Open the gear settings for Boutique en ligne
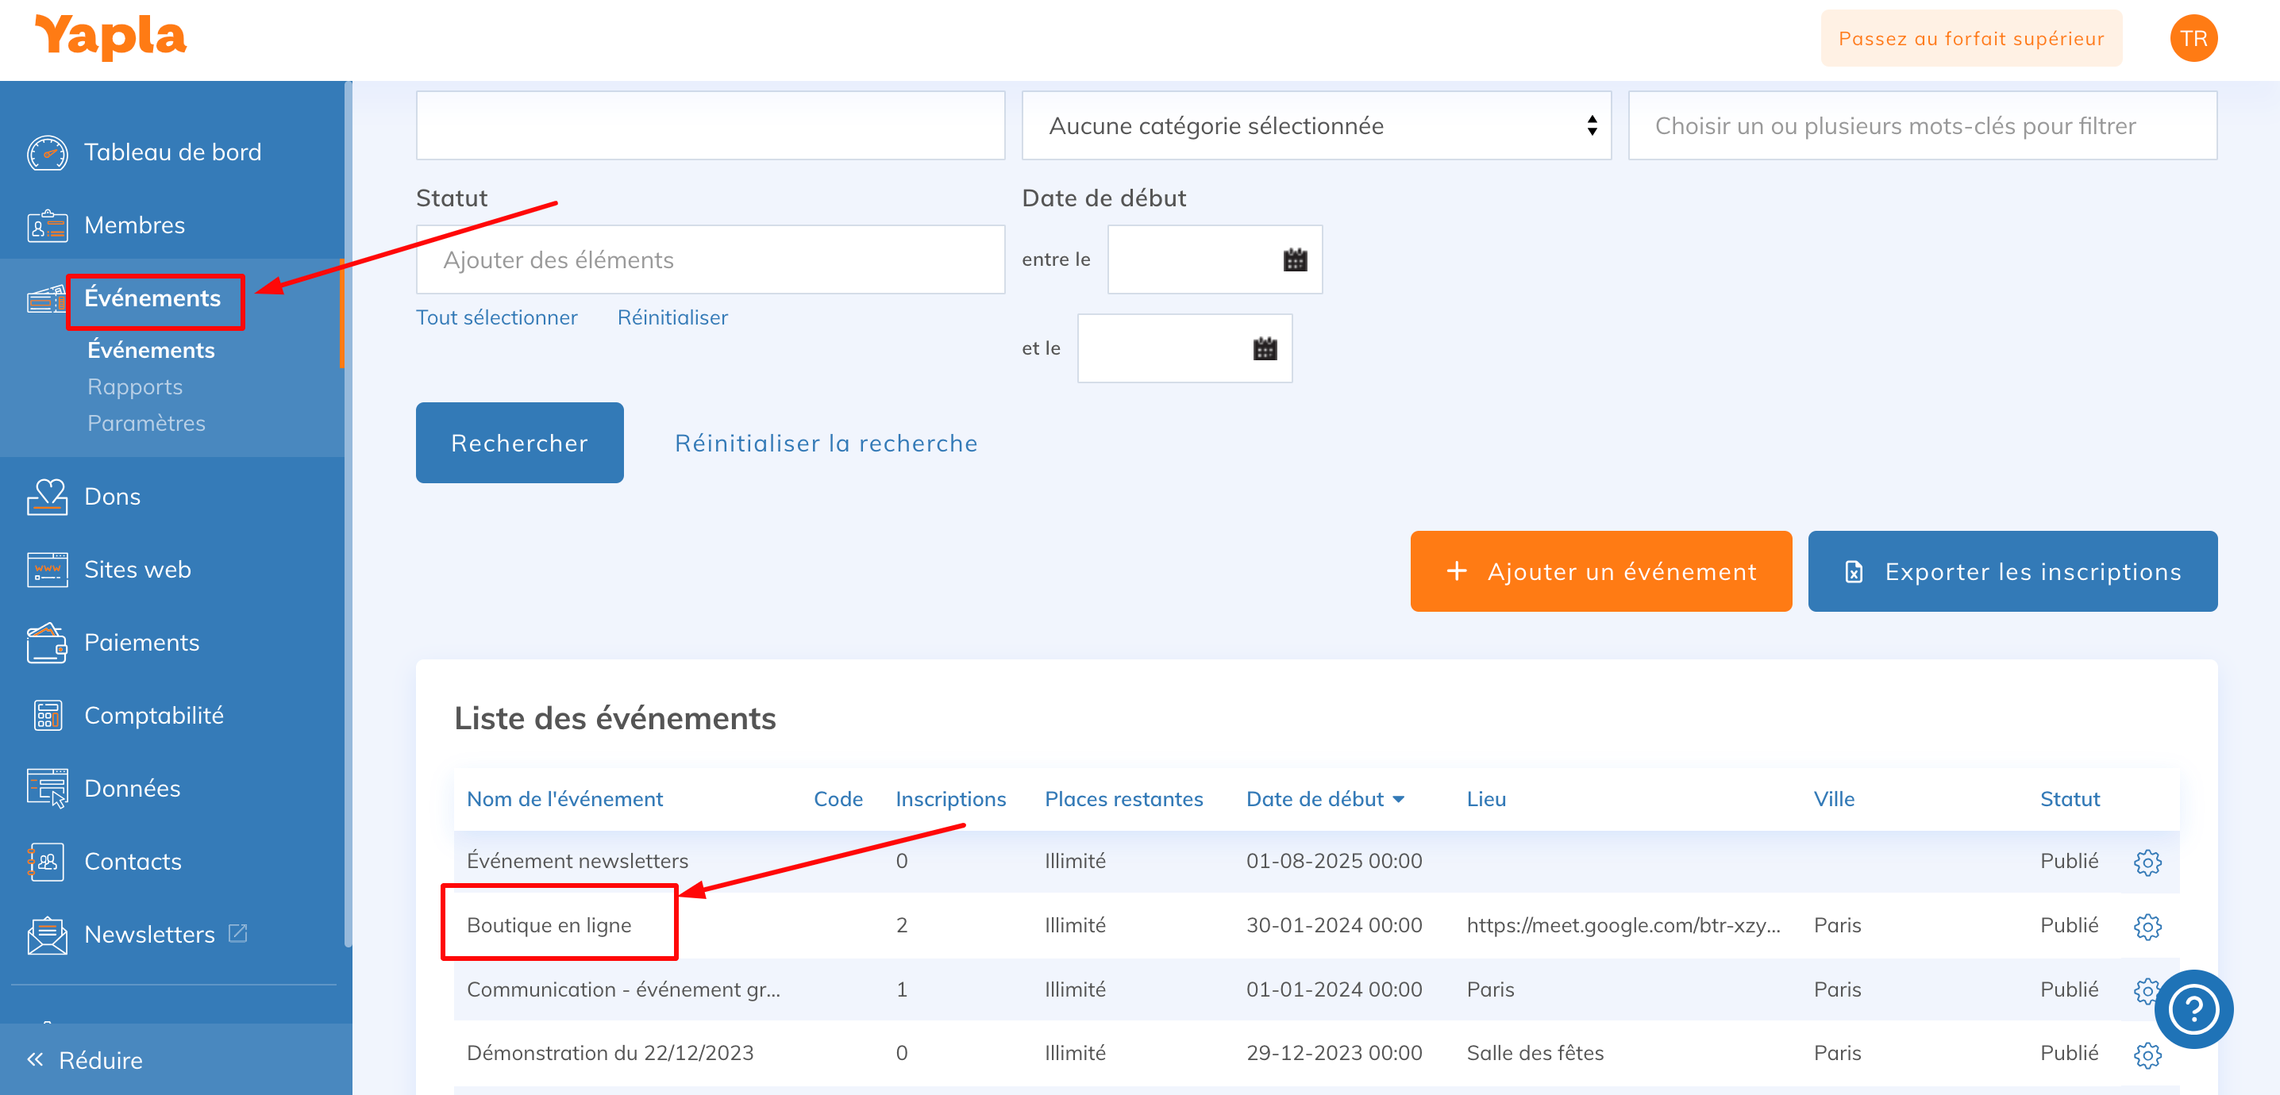Viewport: 2280px width, 1095px height. point(2147,926)
